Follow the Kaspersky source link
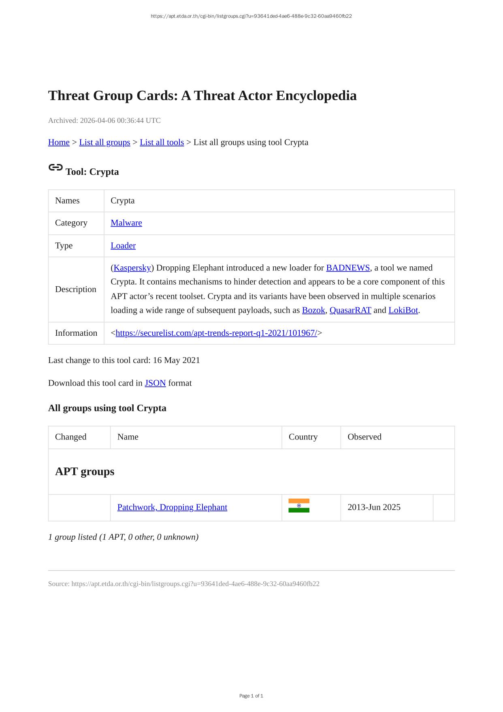 click(132, 268)
